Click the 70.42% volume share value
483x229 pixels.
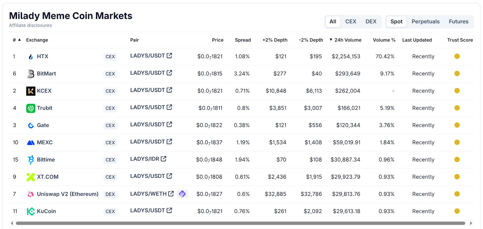coord(385,56)
